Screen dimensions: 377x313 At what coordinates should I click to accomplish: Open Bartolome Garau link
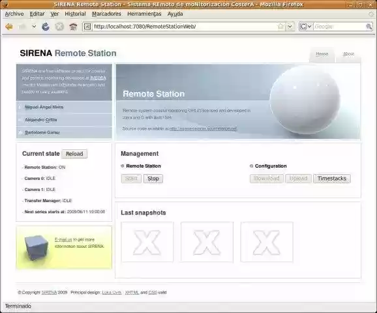pos(42,132)
